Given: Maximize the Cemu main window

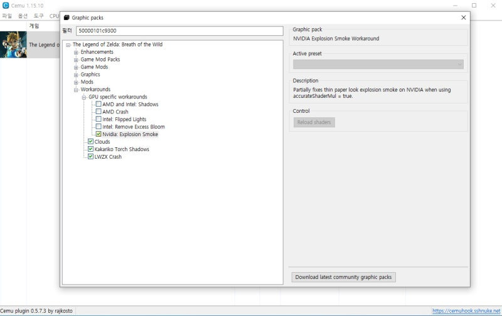Looking at the screenshot, I should (474, 6).
